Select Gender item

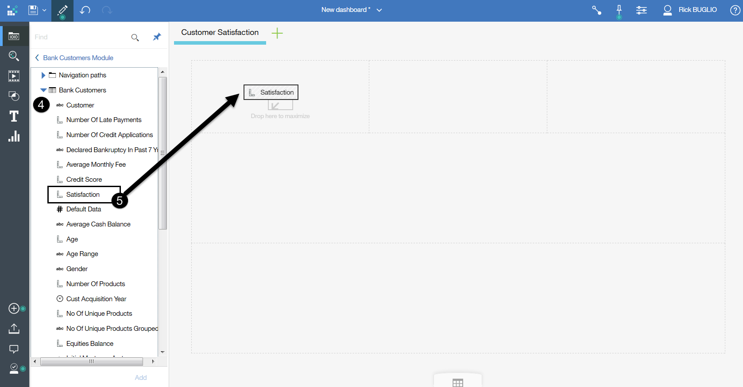point(77,269)
